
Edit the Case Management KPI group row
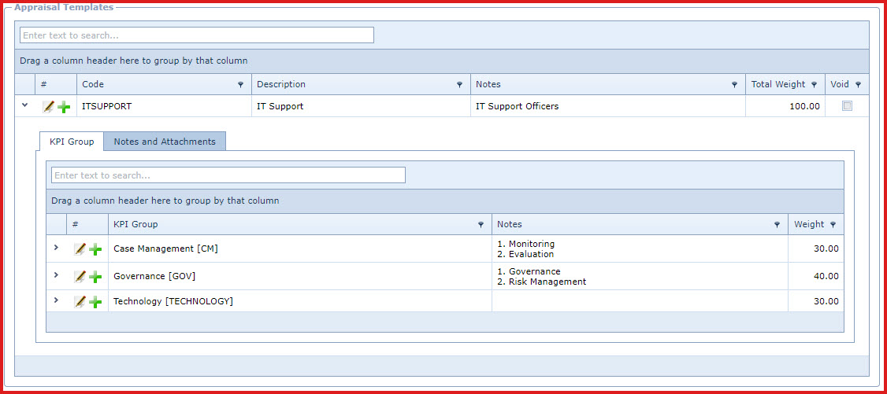tap(80, 249)
